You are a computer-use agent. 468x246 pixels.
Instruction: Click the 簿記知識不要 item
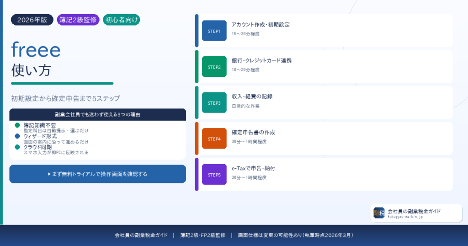(x=40, y=125)
